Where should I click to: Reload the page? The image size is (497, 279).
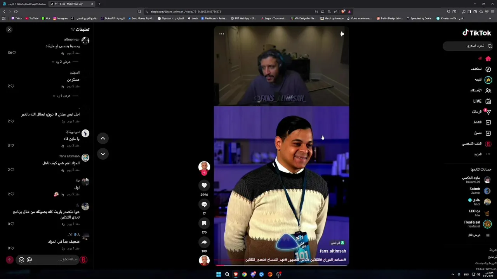pyautogui.click(x=16, y=12)
